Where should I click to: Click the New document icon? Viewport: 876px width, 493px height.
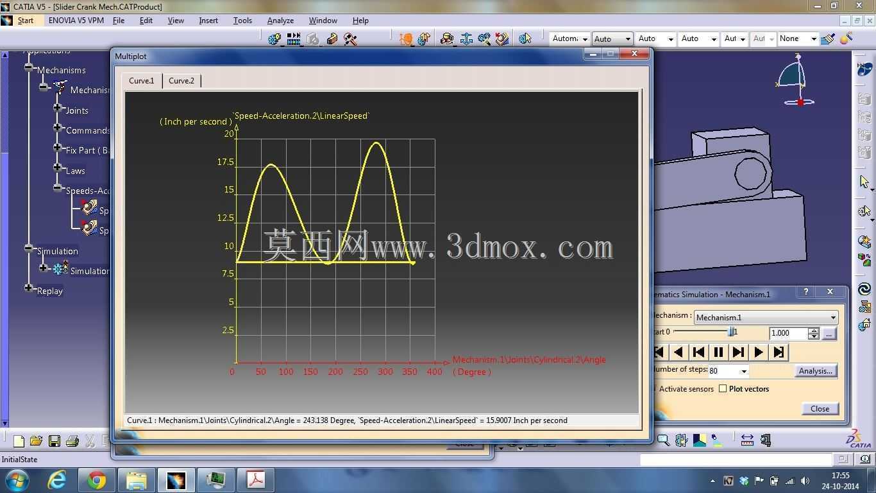(19, 441)
